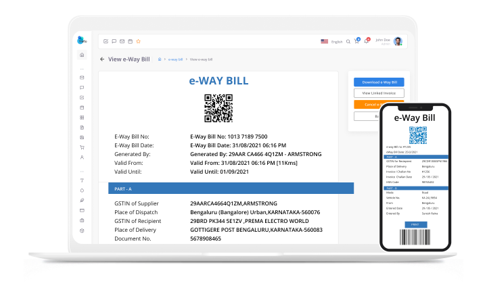Viewport: 487px width, 300px height.
Task: Click the breadcrumb home icon
Action: pyautogui.click(x=160, y=59)
